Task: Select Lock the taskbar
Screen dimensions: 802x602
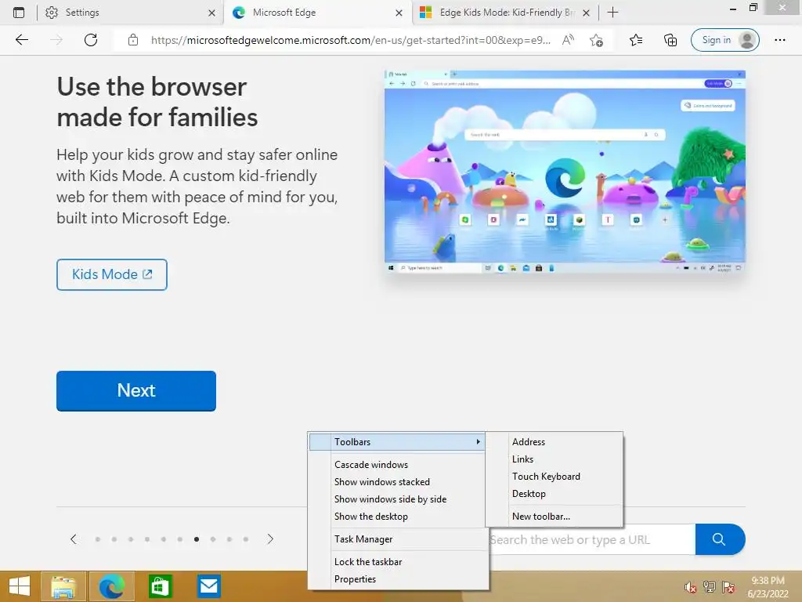Action: point(397,562)
